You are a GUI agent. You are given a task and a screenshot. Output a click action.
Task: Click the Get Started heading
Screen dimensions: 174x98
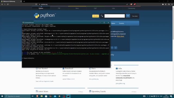pyautogui.click(x=43, y=68)
